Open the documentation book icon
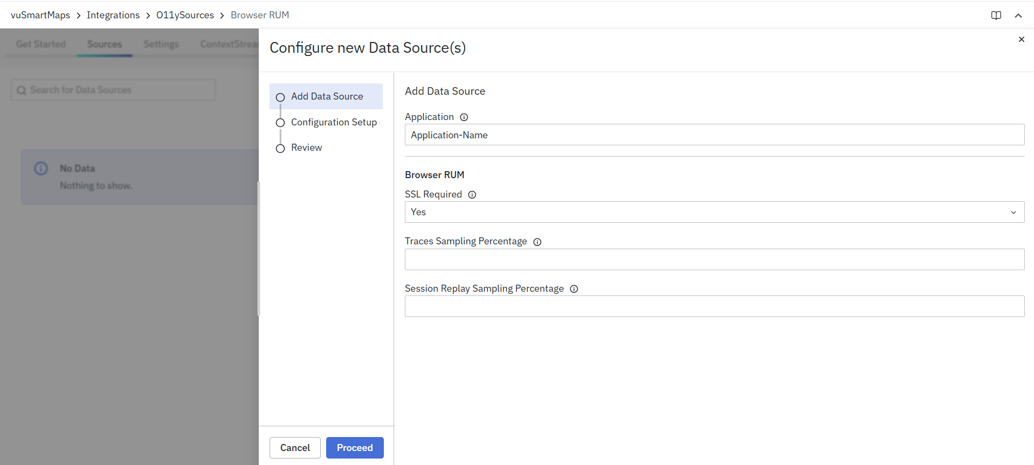 tap(996, 16)
